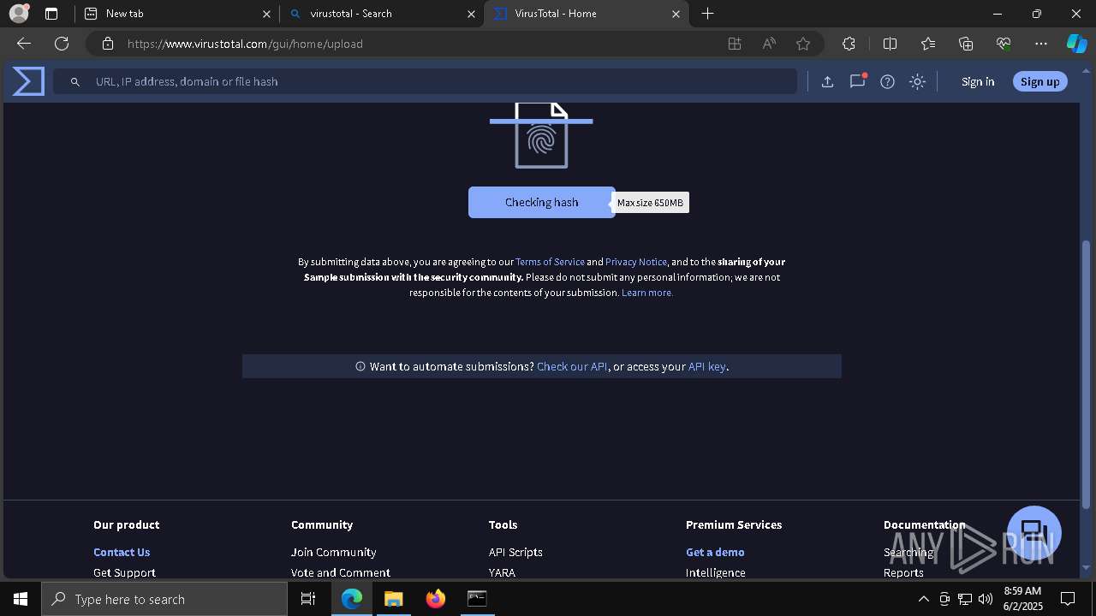Click the browser profile avatar icon
1096x616 pixels.
(18, 14)
